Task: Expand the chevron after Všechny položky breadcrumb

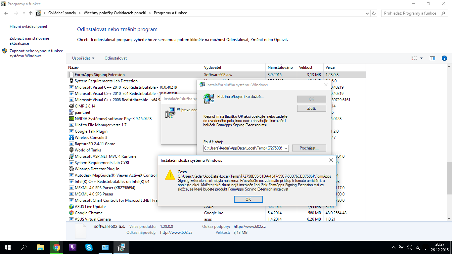Action: tap(150, 13)
